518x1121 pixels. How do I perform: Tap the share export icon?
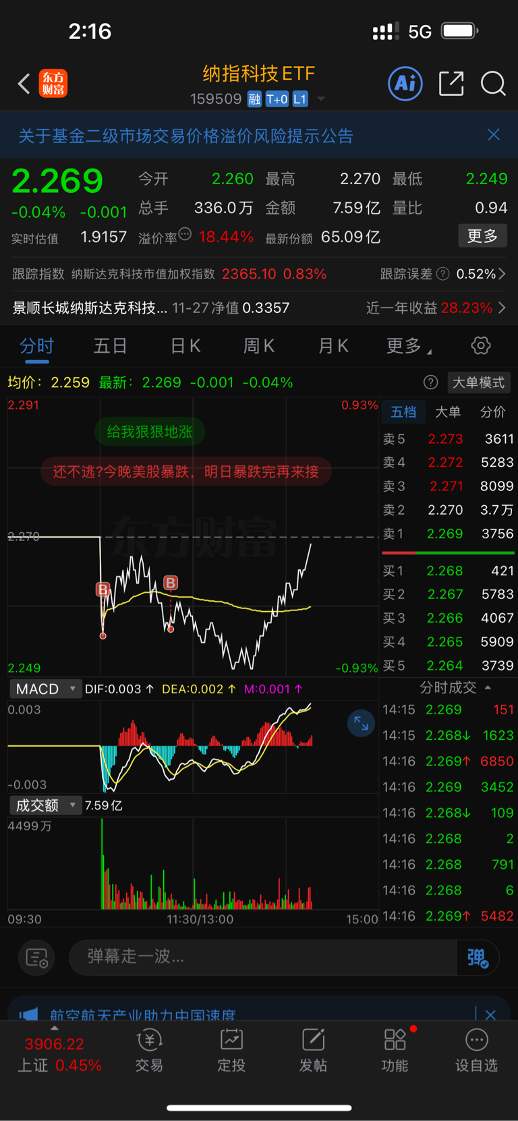(451, 84)
